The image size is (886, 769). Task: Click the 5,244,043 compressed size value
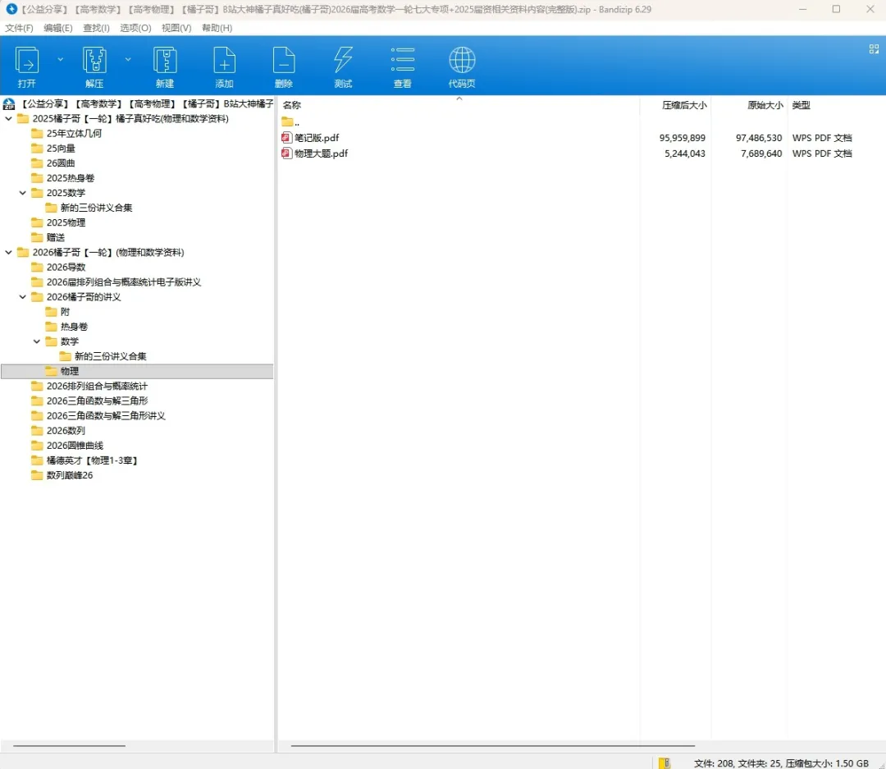(685, 153)
